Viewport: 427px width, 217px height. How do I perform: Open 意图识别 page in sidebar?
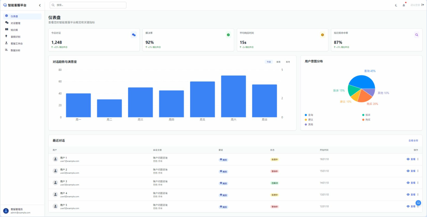pyautogui.click(x=15, y=37)
